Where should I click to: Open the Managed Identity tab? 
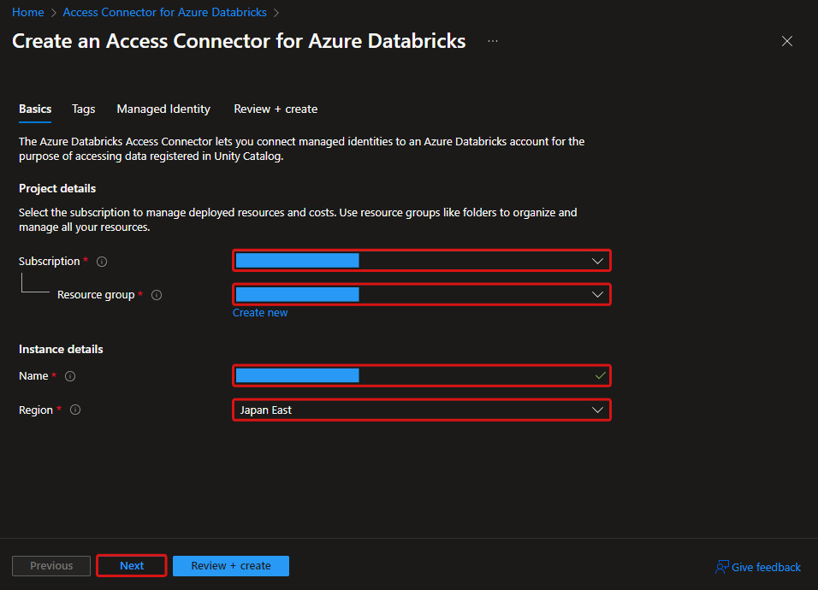pyautogui.click(x=163, y=109)
